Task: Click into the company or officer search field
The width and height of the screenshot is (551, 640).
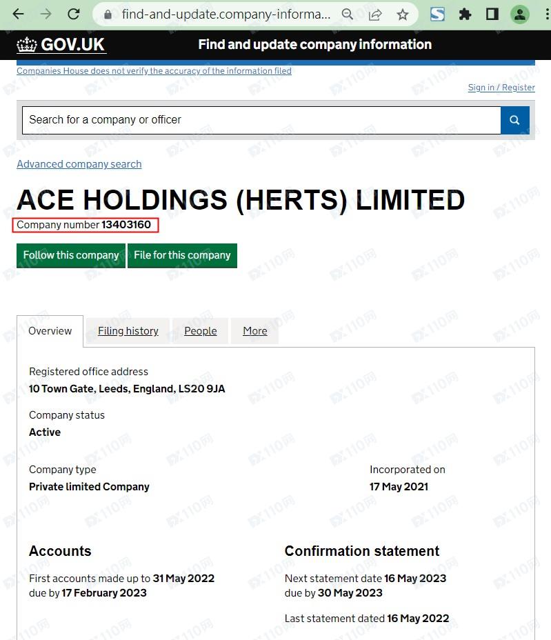Action: 261,120
